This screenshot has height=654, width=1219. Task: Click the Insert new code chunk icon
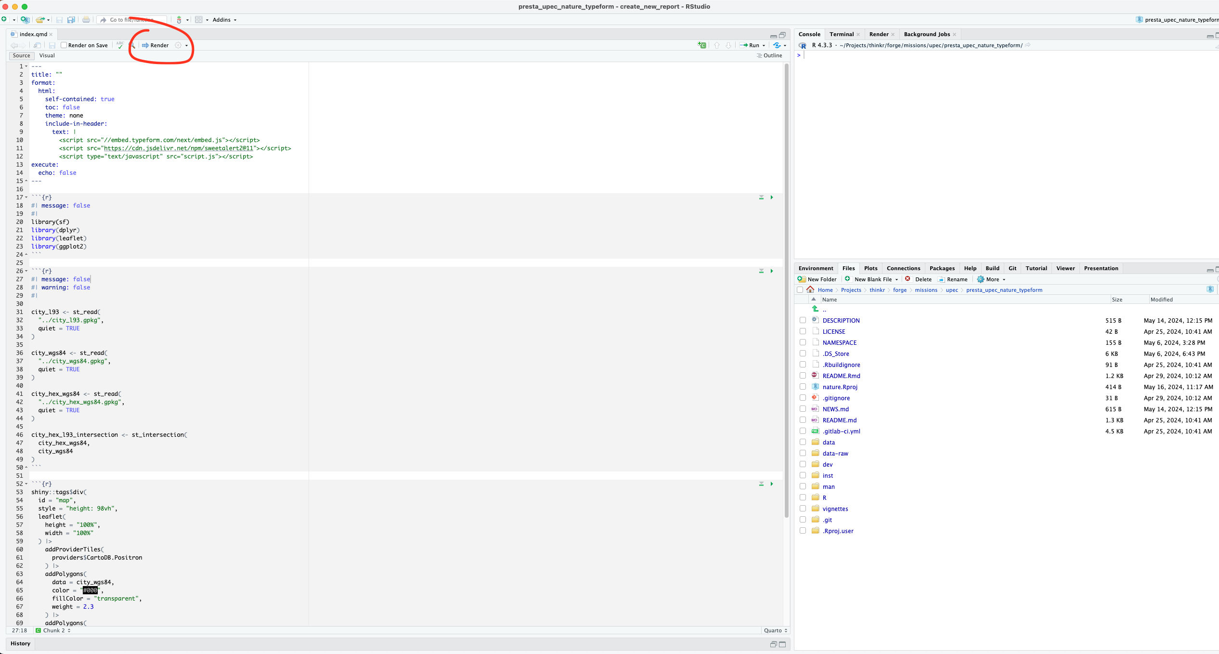[702, 45]
